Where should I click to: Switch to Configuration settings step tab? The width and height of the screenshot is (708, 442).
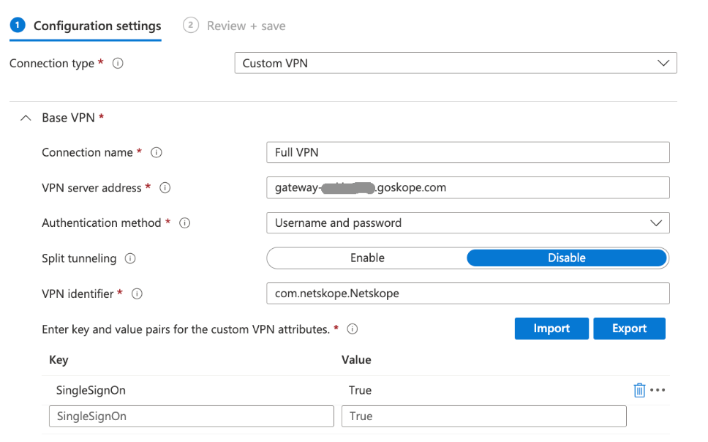[86, 26]
